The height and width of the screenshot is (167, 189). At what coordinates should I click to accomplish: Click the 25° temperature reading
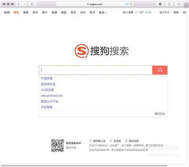142,13
